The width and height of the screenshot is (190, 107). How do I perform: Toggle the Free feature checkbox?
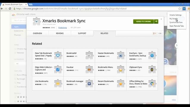click(15, 83)
